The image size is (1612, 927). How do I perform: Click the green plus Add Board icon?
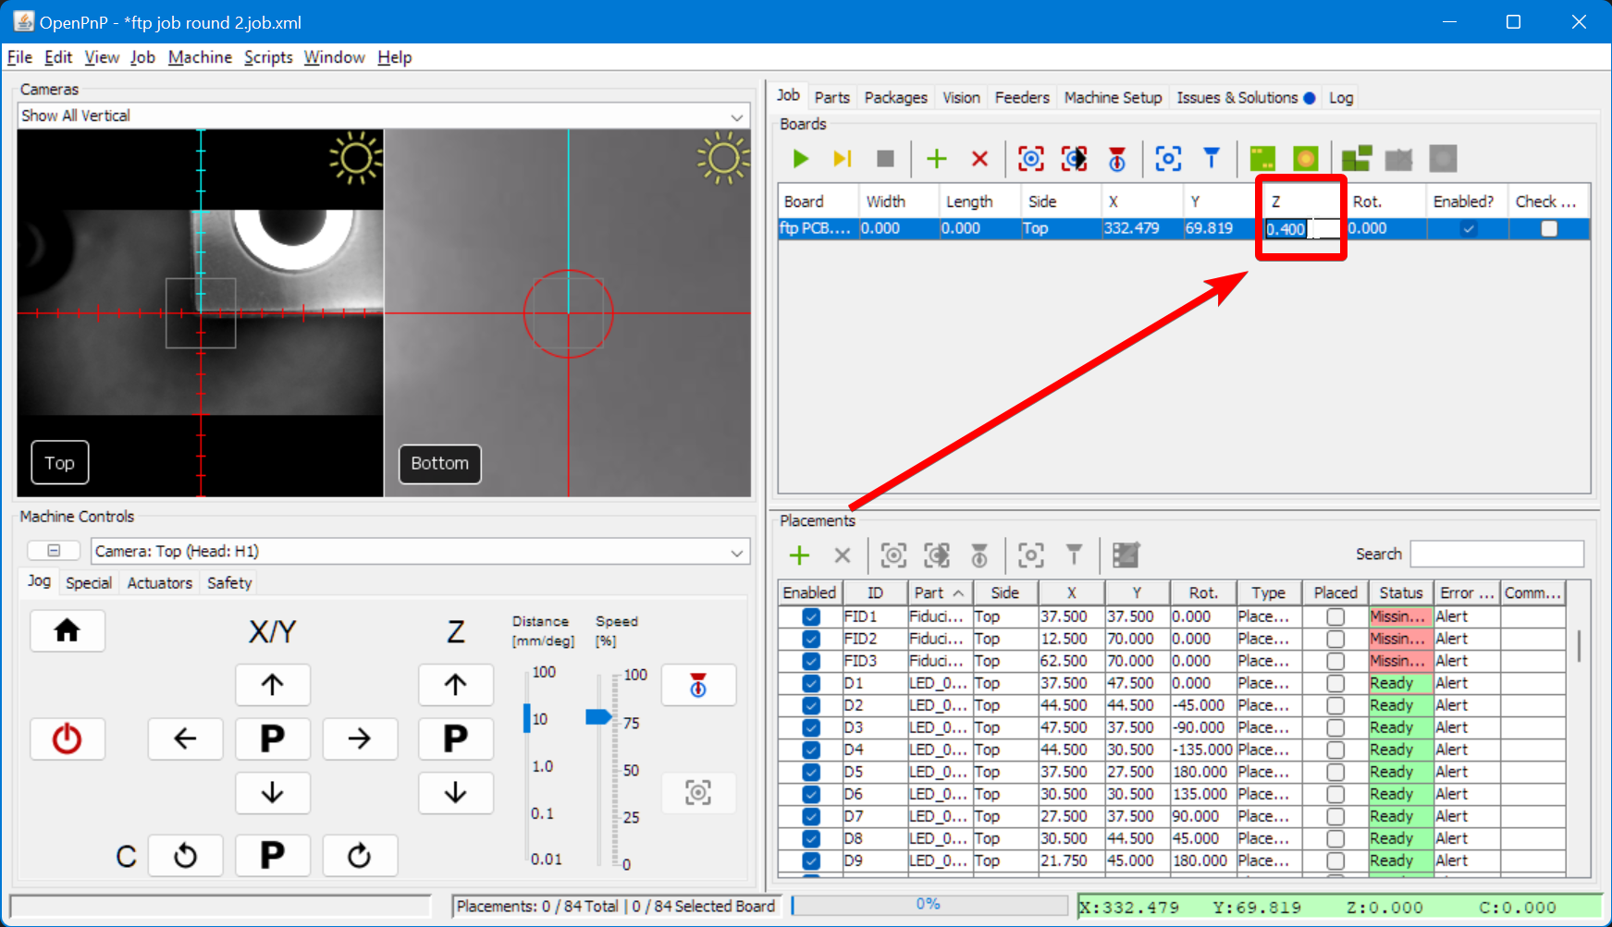click(x=936, y=159)
